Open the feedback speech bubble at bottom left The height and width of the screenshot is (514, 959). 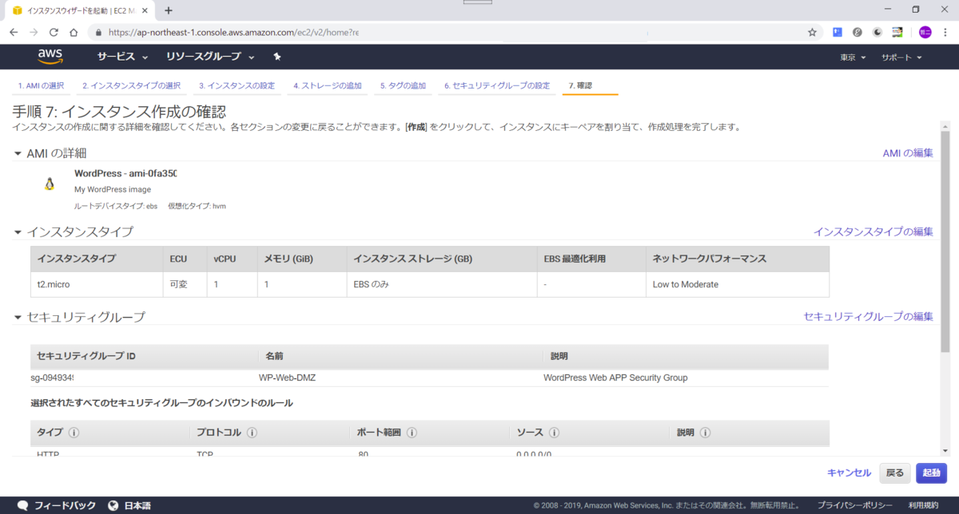click(22, 505)
